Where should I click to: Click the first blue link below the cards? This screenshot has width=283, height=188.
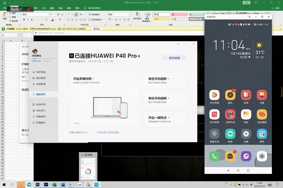point(78,132)
